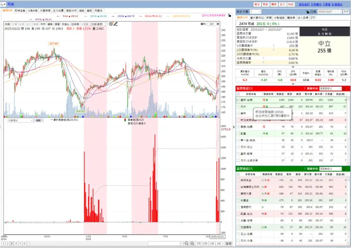Image resolution: width=351 pixels, height=248 pixels.
Task: Click help icon beside 區間周轉率
Action: tap(263, 63)
